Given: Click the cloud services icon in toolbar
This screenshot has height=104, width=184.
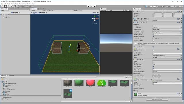Looking at the screenshot, I should pos(154,6).
